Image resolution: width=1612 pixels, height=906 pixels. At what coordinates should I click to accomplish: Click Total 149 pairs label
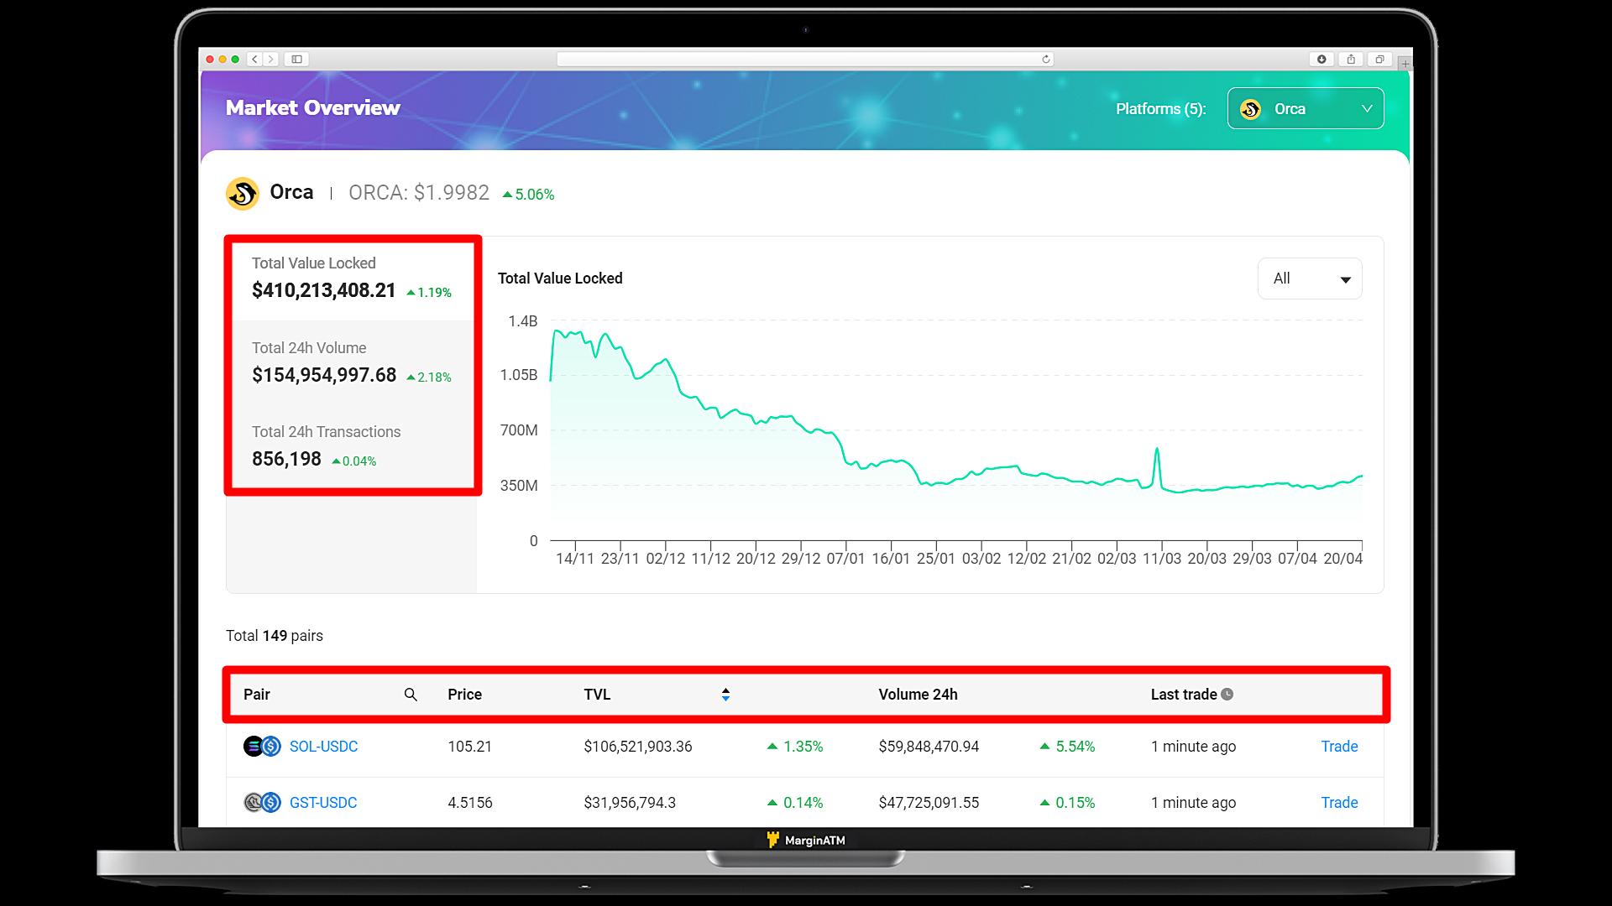click(275, 636)
